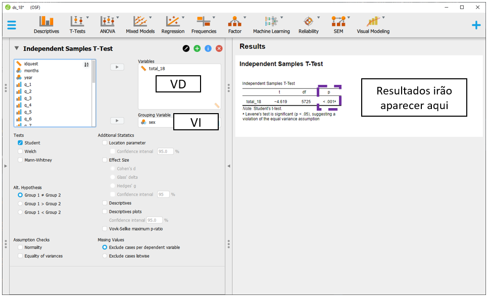
Task: Select Group 1 > Group 2 hypothesis
Action: coord(20,204)
